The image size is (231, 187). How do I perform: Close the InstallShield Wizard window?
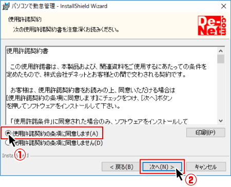point(223,6)
